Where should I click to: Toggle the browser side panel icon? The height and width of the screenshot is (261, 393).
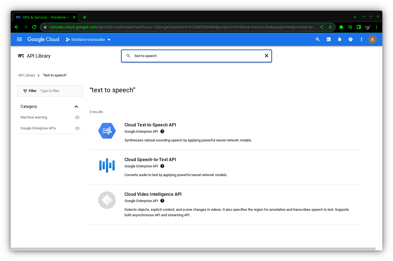pyautogui.click(x=359, y=27)
